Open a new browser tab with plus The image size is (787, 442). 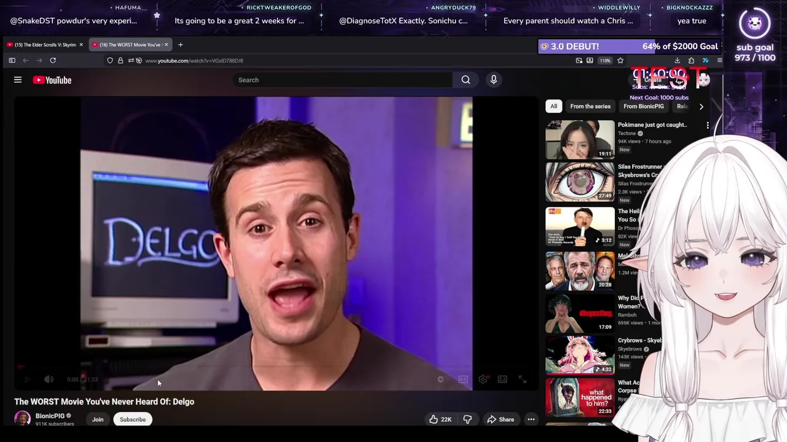(180, 44)
